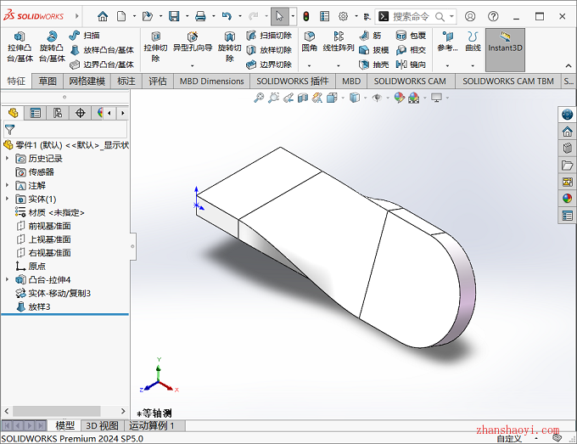
Task: Open the display style cube dropdown
Action: (356, 98)
